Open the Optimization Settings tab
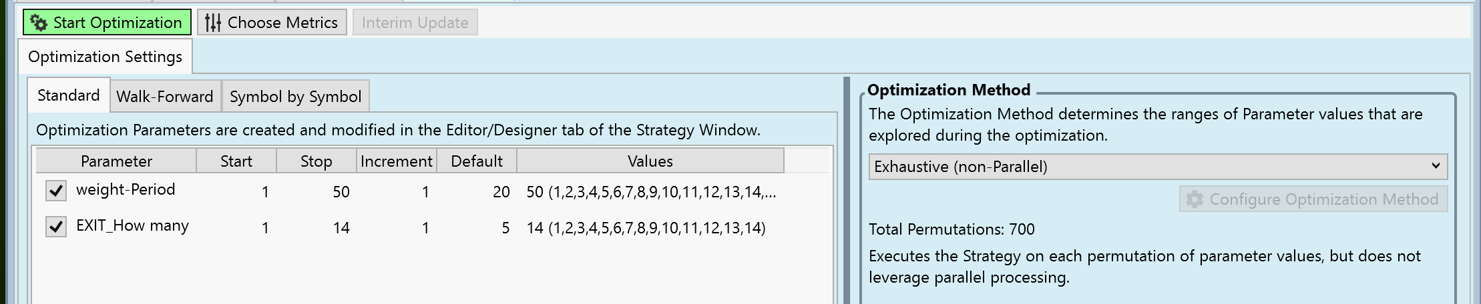 click(x=105, y=57)
